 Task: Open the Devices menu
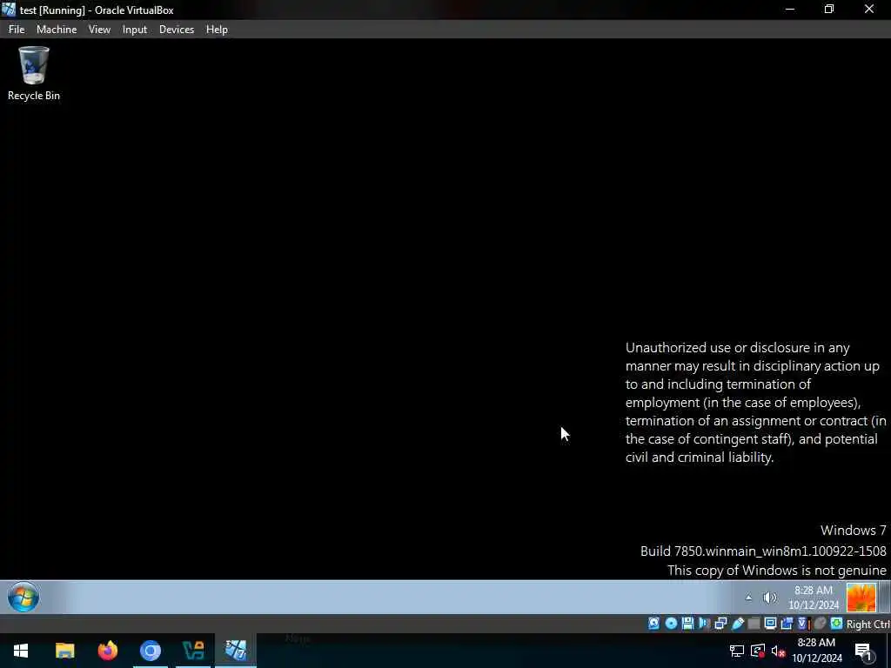(176, 30)
